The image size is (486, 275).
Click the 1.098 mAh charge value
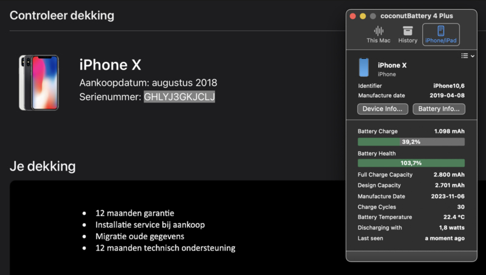pyautogui.click(x=450, y=131)
